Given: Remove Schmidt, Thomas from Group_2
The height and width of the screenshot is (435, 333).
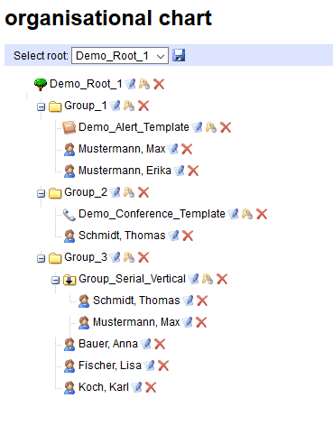Looking at the screenshot, I should point(188,236).
